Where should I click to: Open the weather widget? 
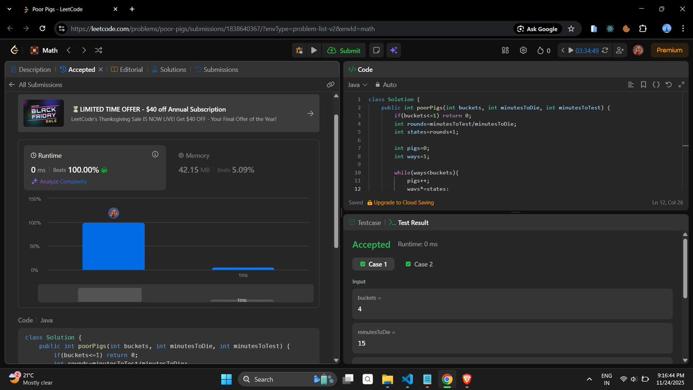32,379
